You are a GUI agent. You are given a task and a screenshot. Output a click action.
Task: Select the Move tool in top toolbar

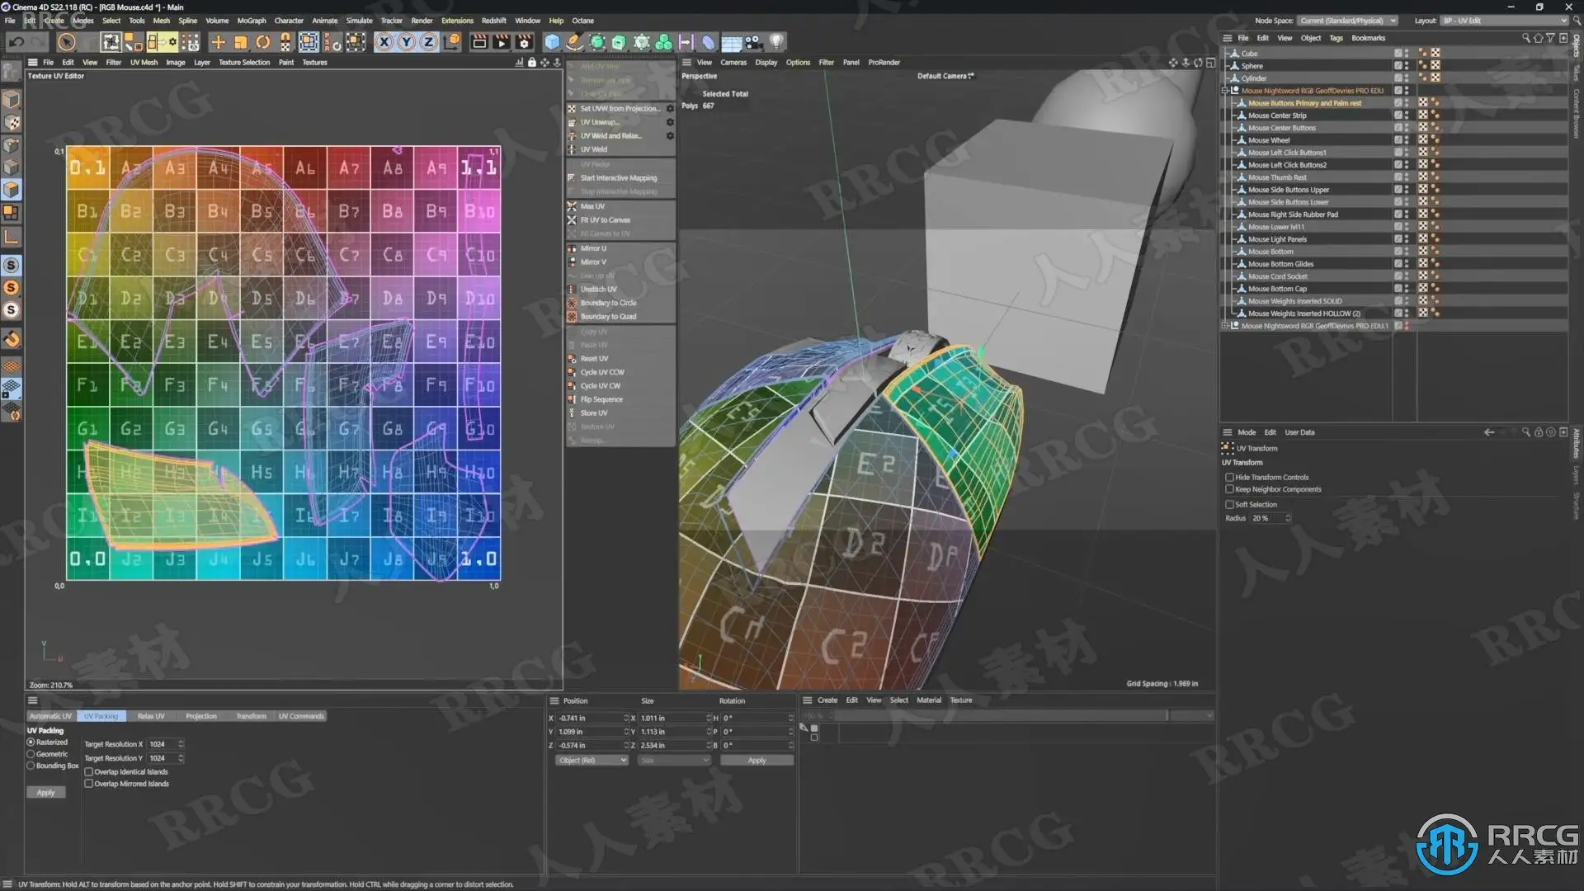coord(218,42)
